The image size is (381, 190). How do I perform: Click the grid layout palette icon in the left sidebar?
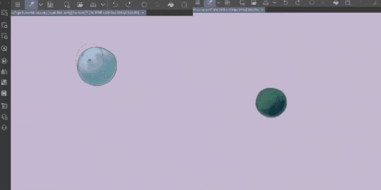(4, 82)
